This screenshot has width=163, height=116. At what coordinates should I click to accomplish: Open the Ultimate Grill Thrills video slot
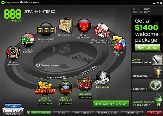[x=85, y=84]
